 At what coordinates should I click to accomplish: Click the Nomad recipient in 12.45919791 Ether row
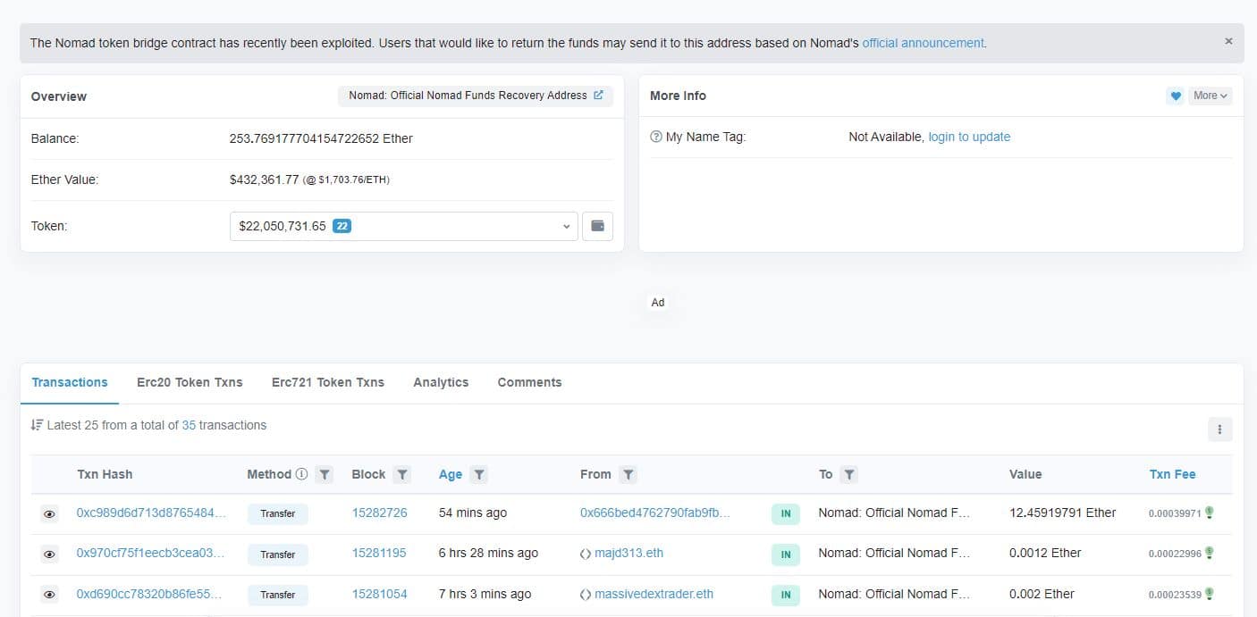894,513
